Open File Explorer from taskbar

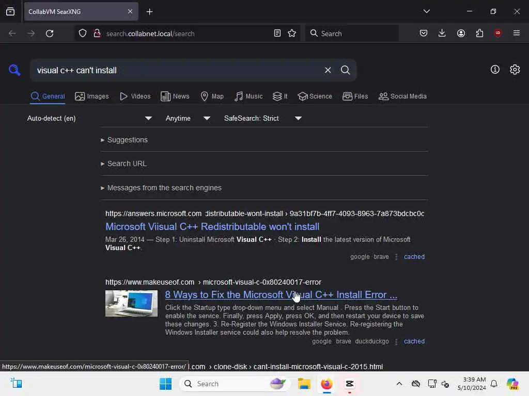tap(304, 384)
